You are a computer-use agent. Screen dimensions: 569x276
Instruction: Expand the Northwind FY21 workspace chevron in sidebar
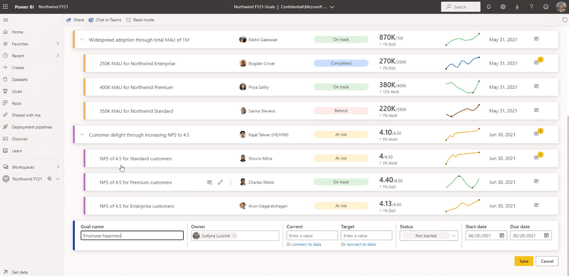58,179
